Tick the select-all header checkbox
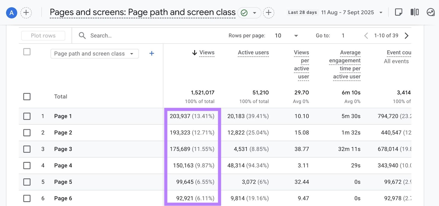This screenshot has width=439, height=206. click(x=27, y=52)
